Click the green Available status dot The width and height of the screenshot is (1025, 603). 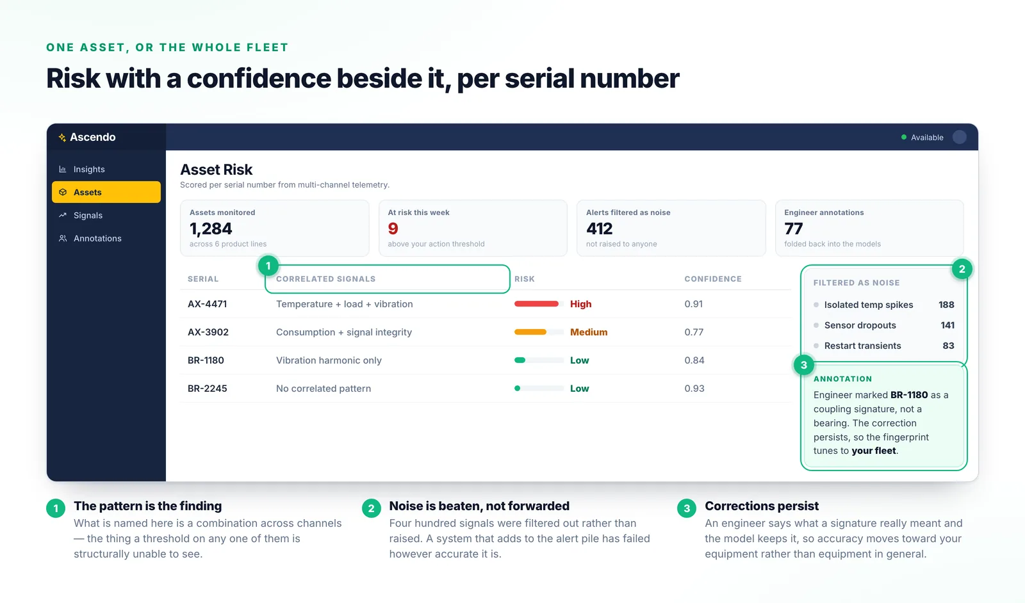coord(904,137)
